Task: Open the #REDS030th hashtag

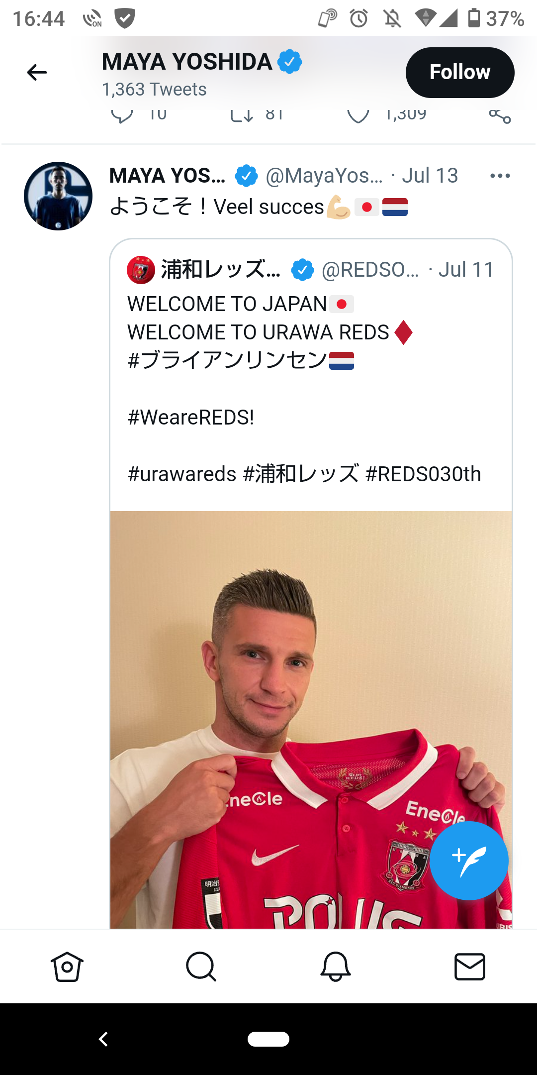Action: [x=423, y=474]
